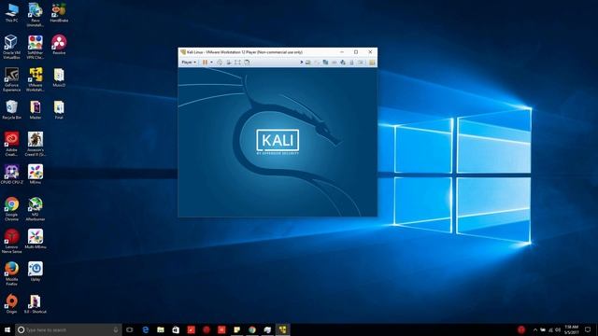
Task: Click the VMware Player taskbar button
Action: [282, 329]
